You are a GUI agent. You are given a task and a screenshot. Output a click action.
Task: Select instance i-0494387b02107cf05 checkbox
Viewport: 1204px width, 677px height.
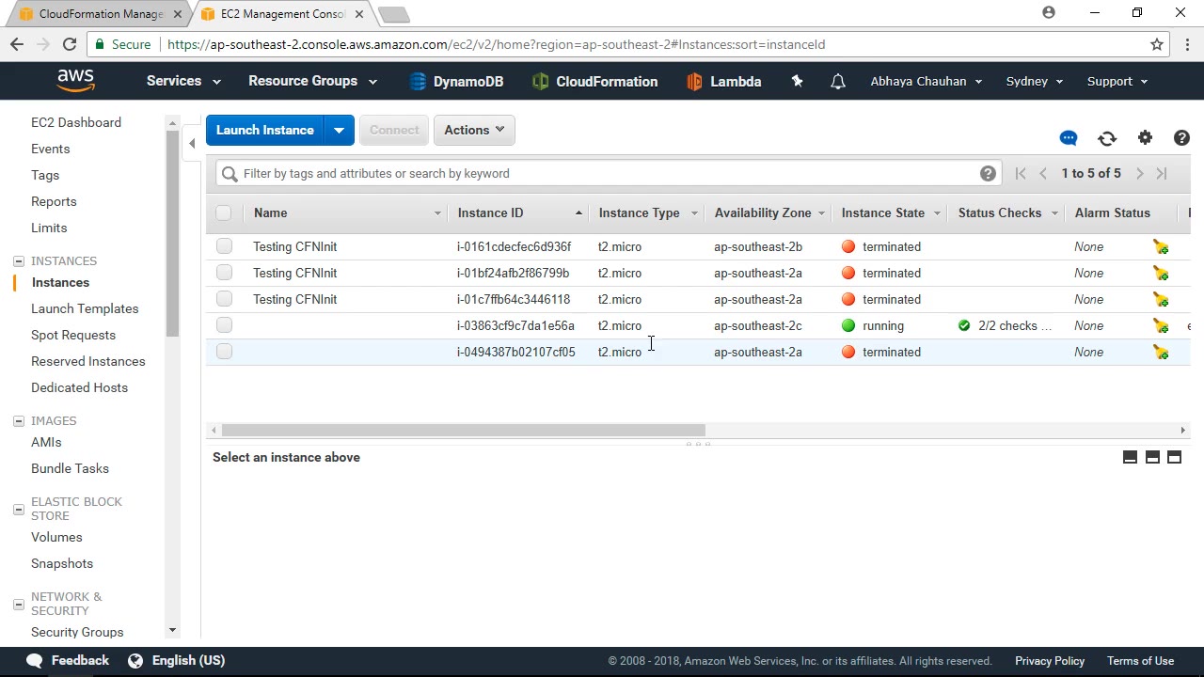click(224, 352)
